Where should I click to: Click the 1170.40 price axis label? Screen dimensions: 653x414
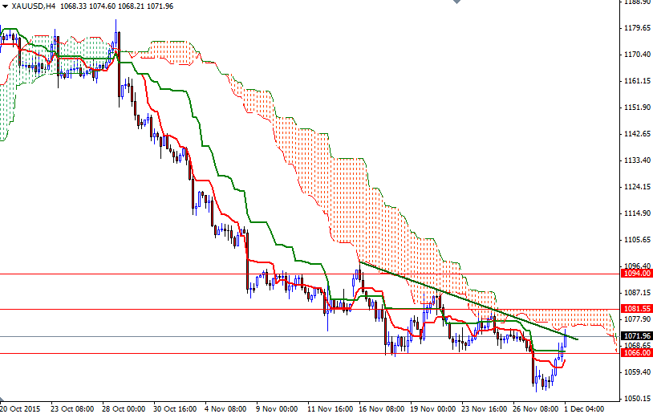click(637, 54)
